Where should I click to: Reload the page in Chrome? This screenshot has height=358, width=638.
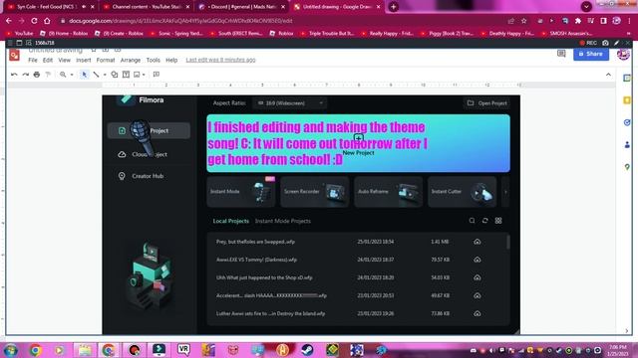(34, 21)
